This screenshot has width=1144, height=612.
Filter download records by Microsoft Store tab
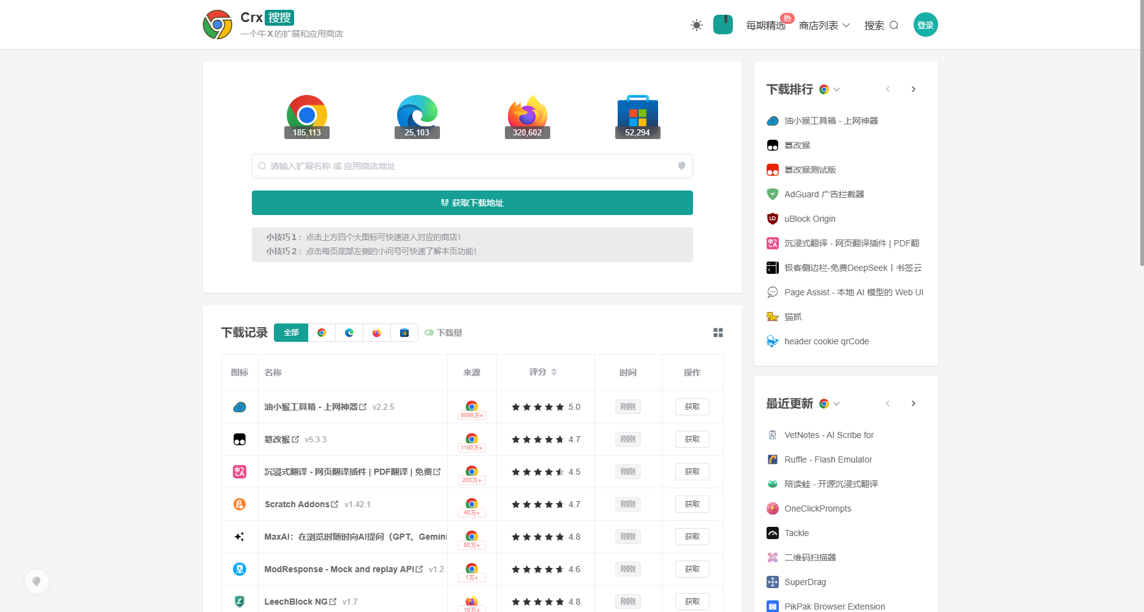coord(404,333)
